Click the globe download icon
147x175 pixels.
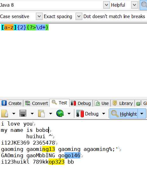click(60, 113)
